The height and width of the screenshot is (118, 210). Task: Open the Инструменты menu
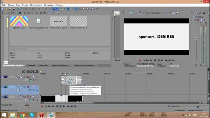tap(36, 5)
